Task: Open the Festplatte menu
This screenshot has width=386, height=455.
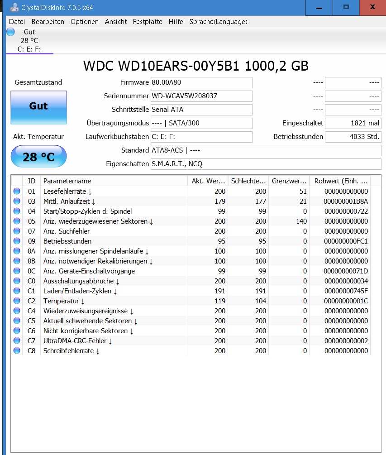Action: [x=148, y=22]
